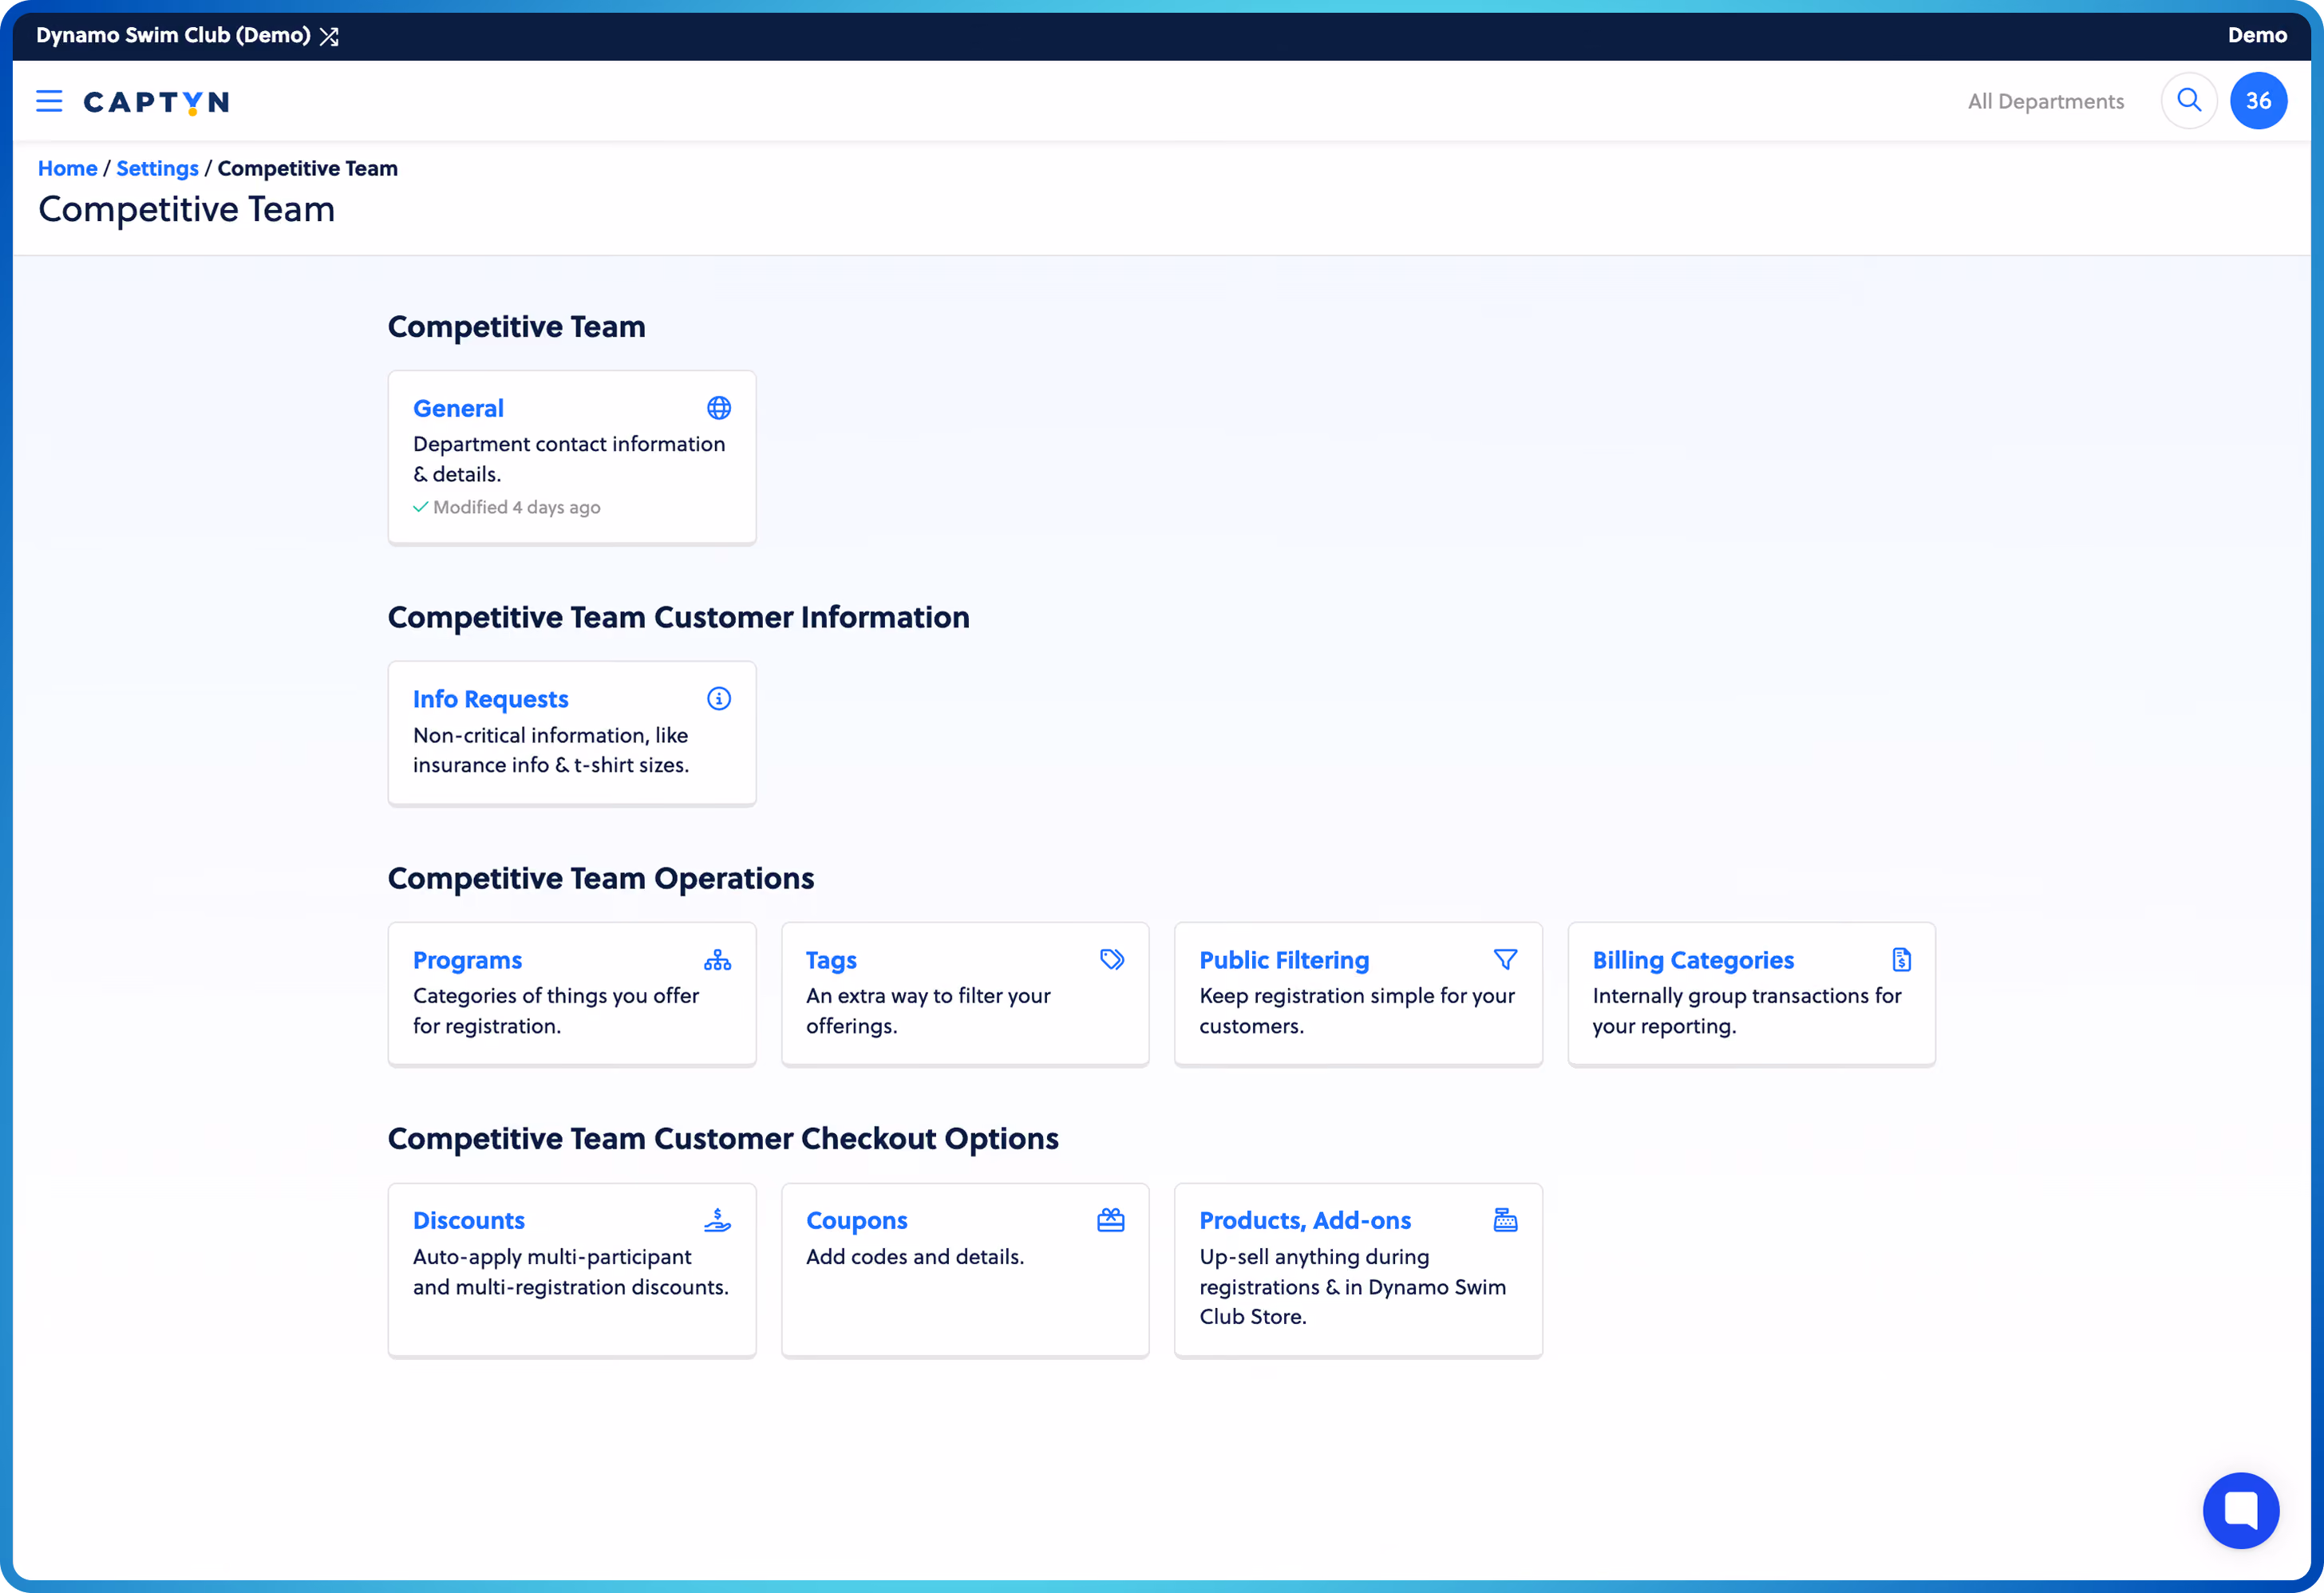Image resolution: width=2324 pixels, height=1593 pixels.
Task: Open the chat support bubble
Action: click(x=2240, y=1510)
